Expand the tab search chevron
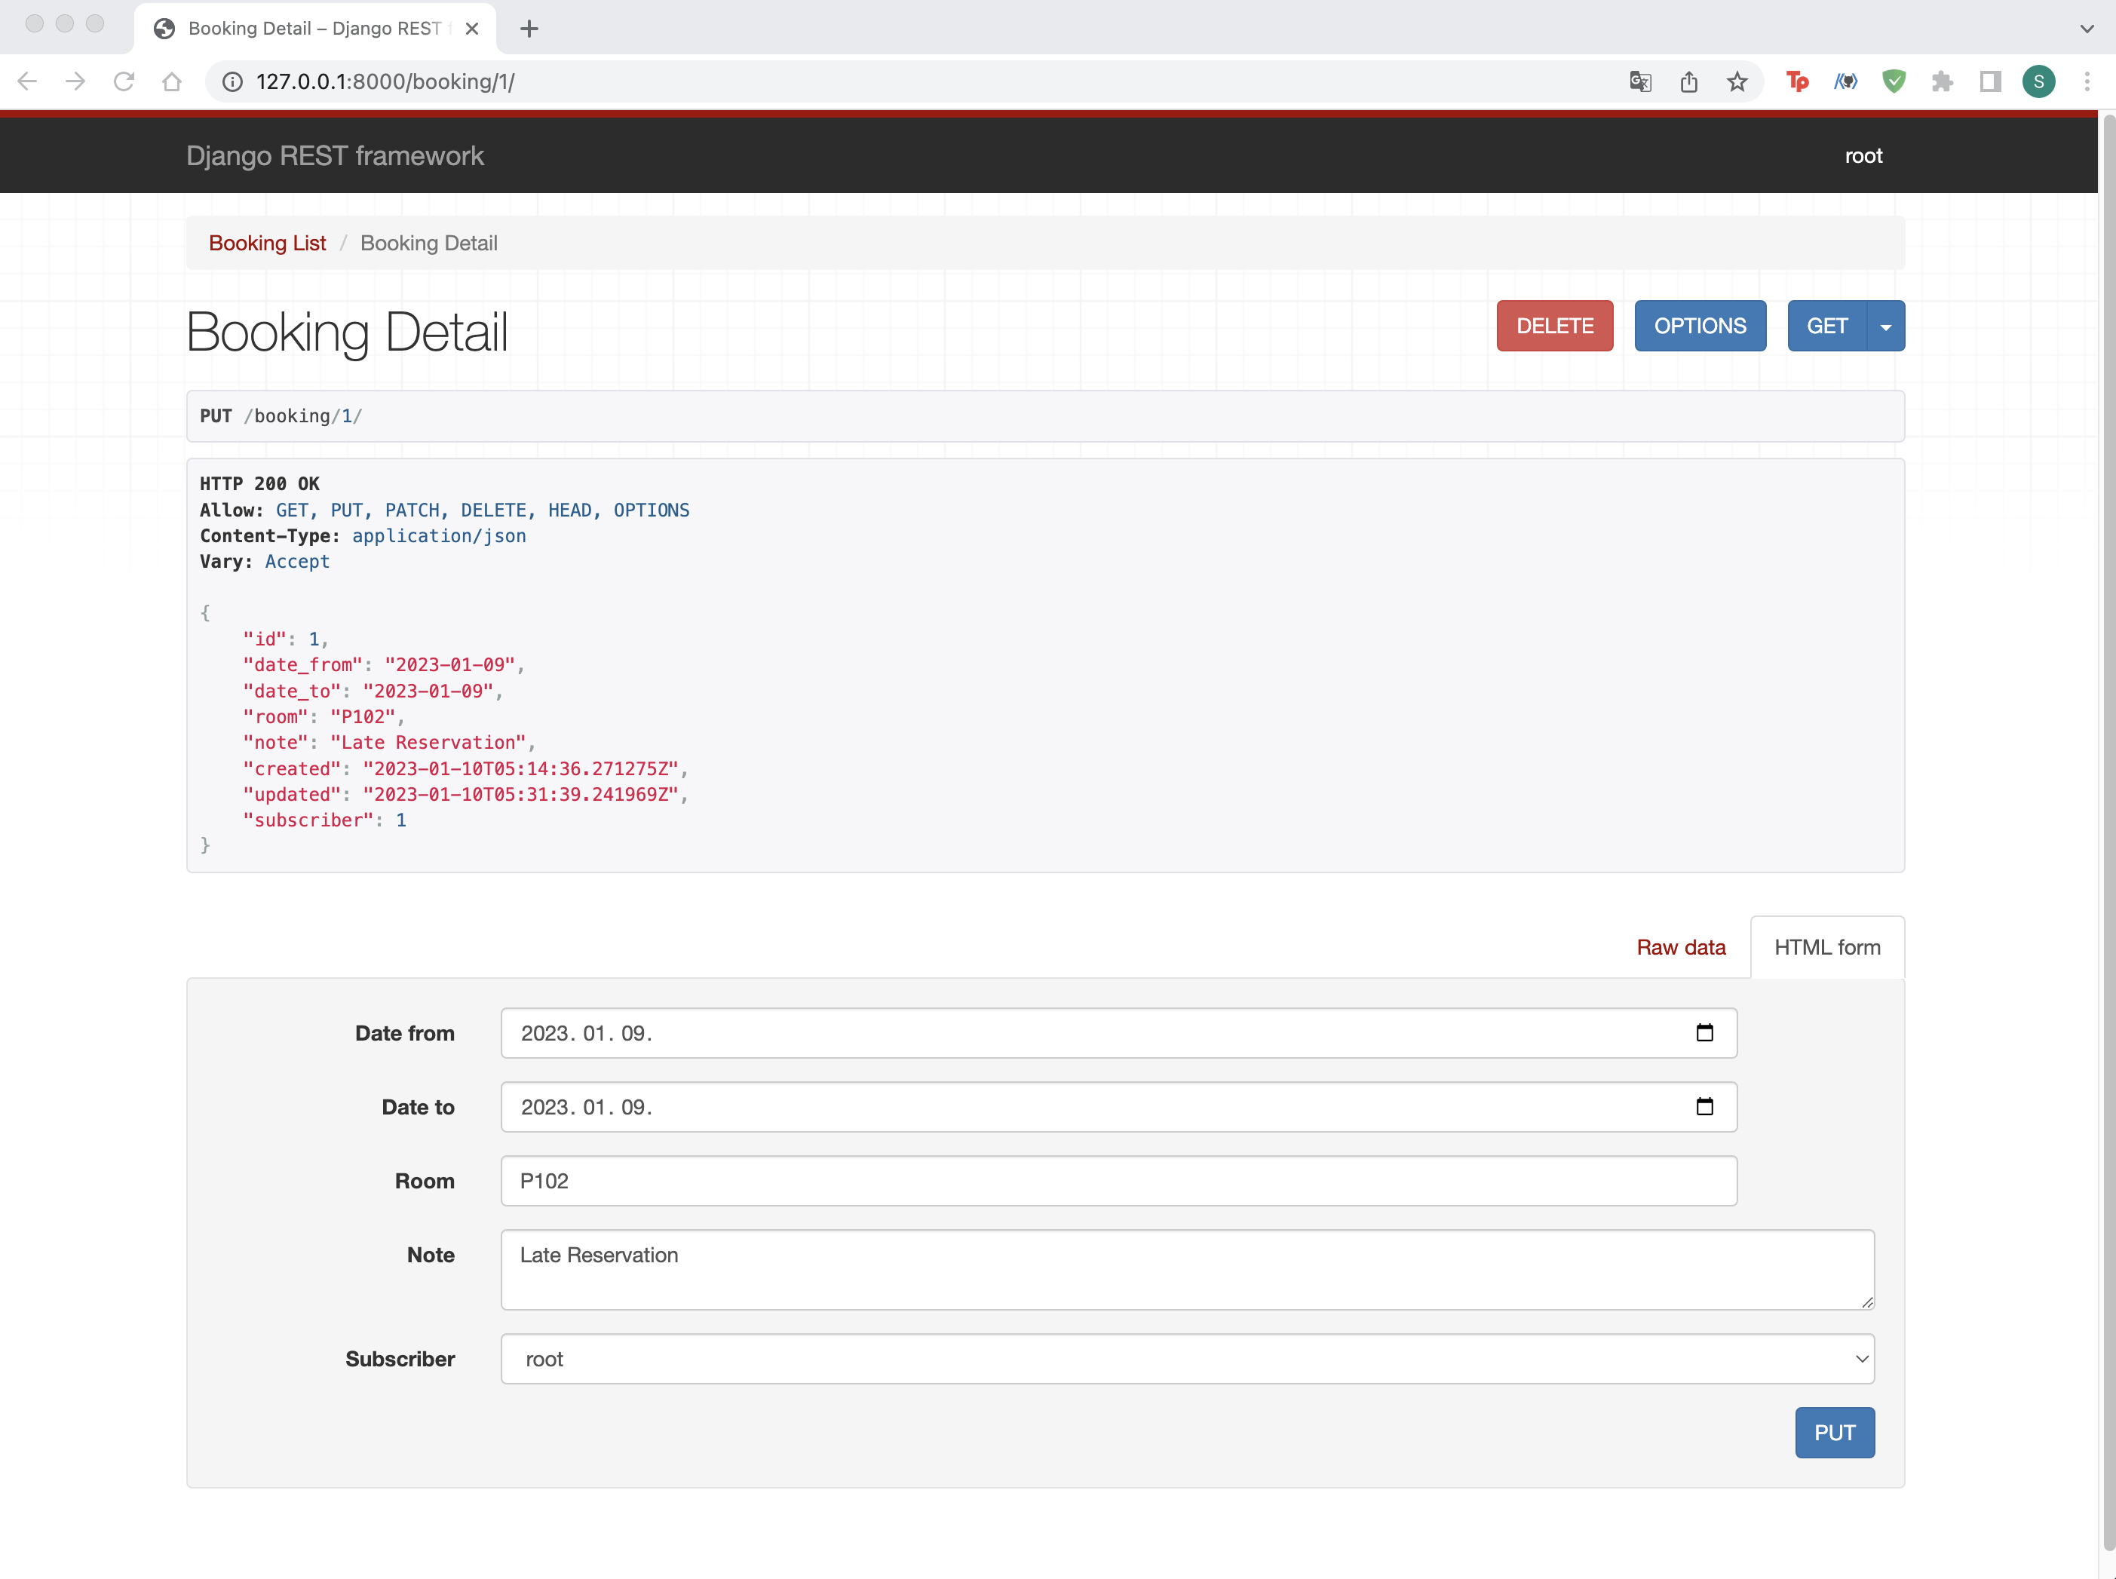This screenshot has height=1579, width=2116. pyautogui.click(x=2087, y=29)
